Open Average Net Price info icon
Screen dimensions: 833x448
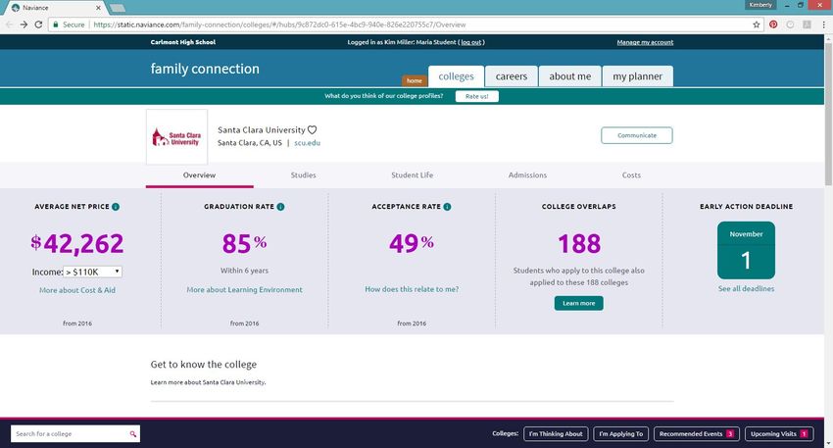(x=116, y=207)
